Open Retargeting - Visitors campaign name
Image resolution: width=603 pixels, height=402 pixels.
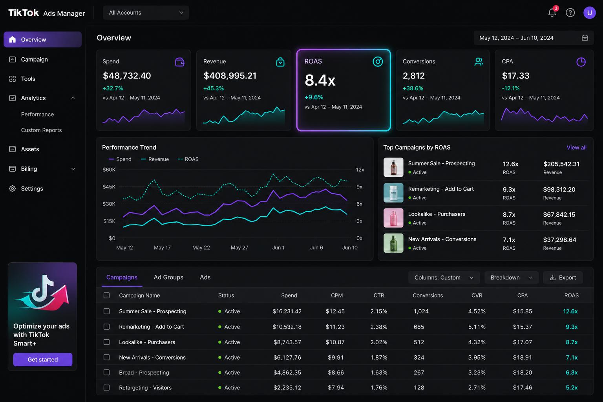point(145,387)
